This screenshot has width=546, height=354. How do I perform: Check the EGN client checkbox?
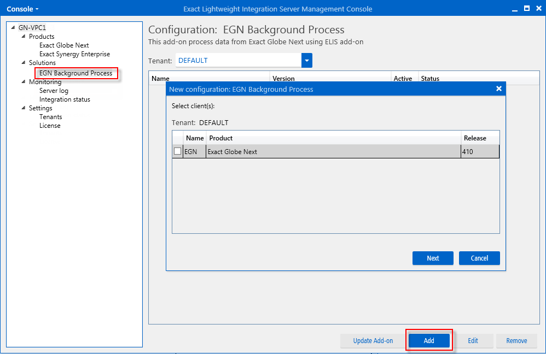(x=178, y=151)
